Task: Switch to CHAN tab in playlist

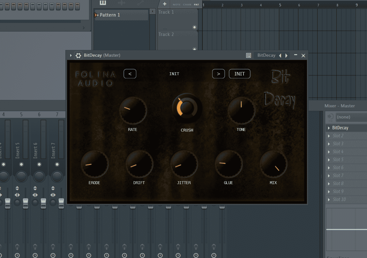Action: [187, 4]
